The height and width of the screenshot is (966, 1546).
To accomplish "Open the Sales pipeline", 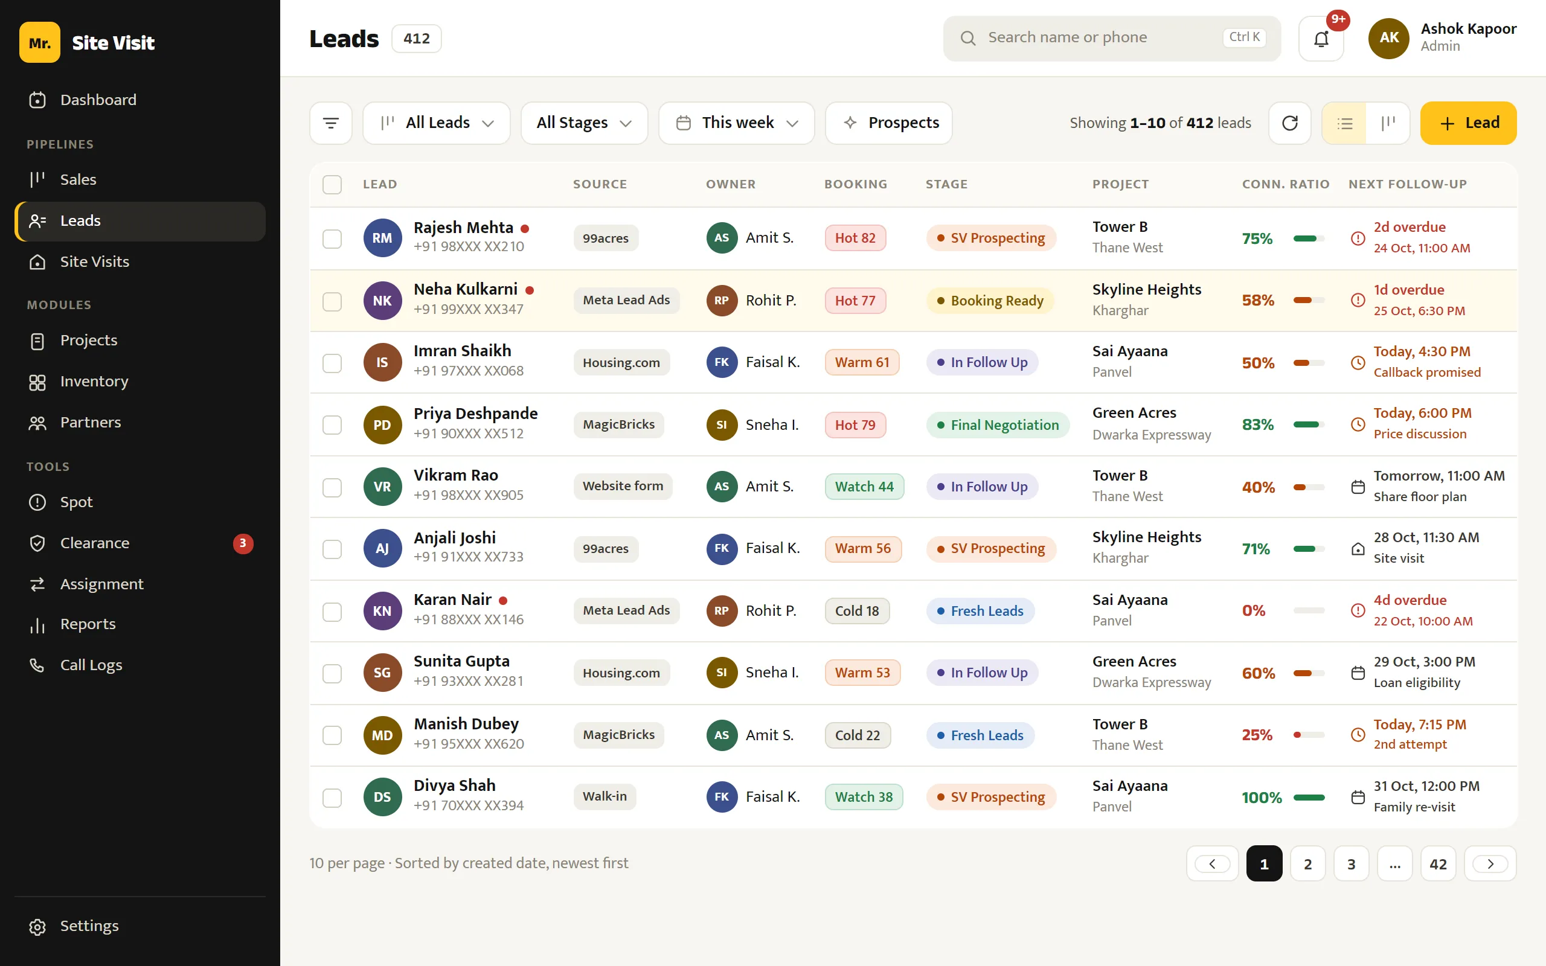I will point(140,179).
